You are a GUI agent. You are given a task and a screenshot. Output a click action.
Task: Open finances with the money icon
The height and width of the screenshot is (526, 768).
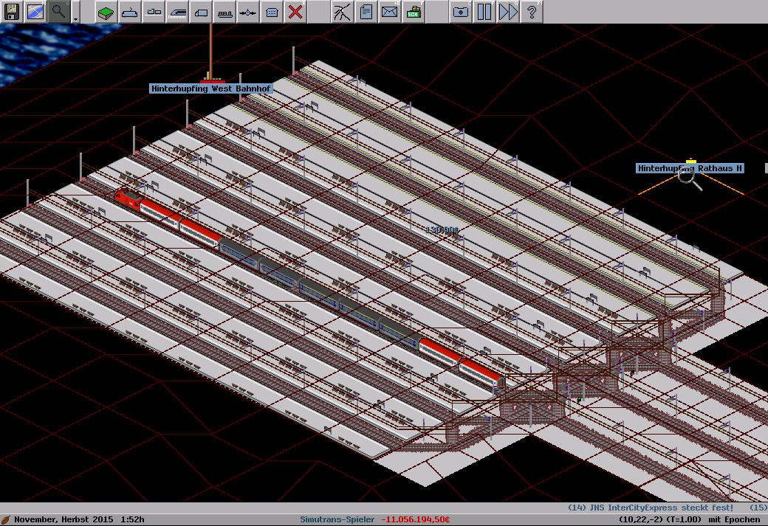tap(414, 11)
